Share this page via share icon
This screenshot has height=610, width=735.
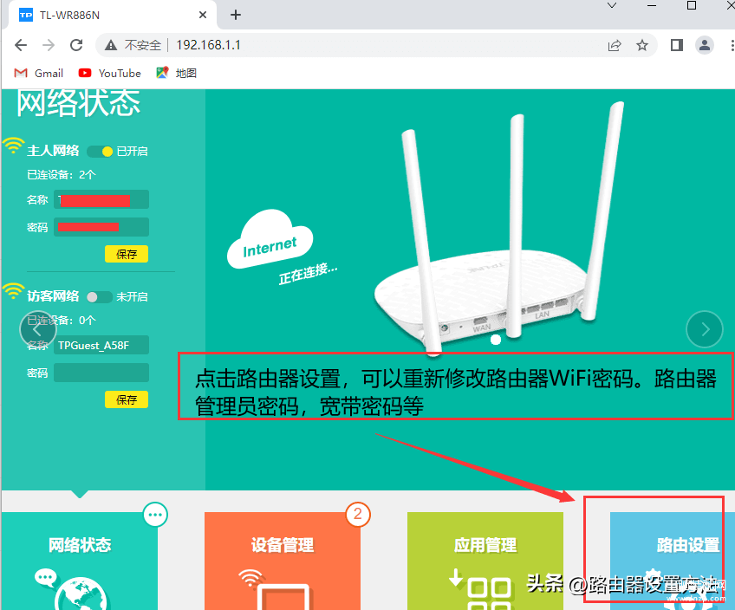[615, 45]
